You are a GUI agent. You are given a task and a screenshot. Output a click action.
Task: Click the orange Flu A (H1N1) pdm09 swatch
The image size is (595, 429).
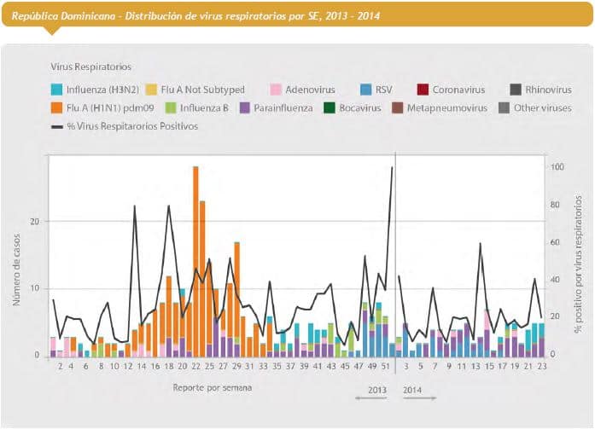pyautogui.click(x=57, y=108)
